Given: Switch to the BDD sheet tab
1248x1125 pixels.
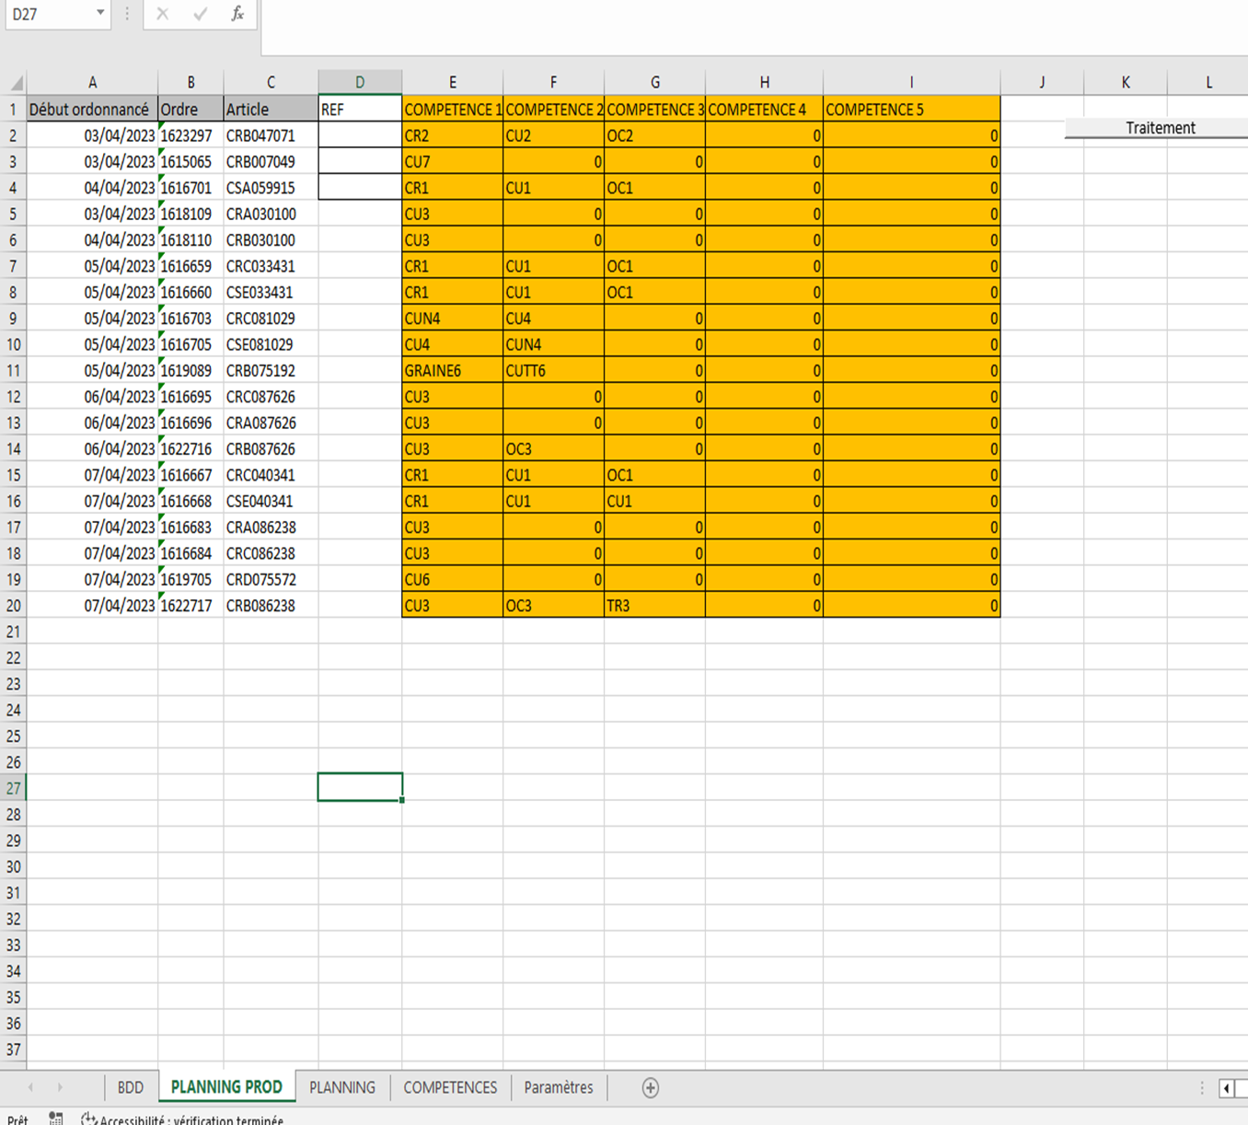Looking at the screenshot, I should (x=131, y=1087).
